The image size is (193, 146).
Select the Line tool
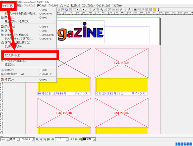86,10
